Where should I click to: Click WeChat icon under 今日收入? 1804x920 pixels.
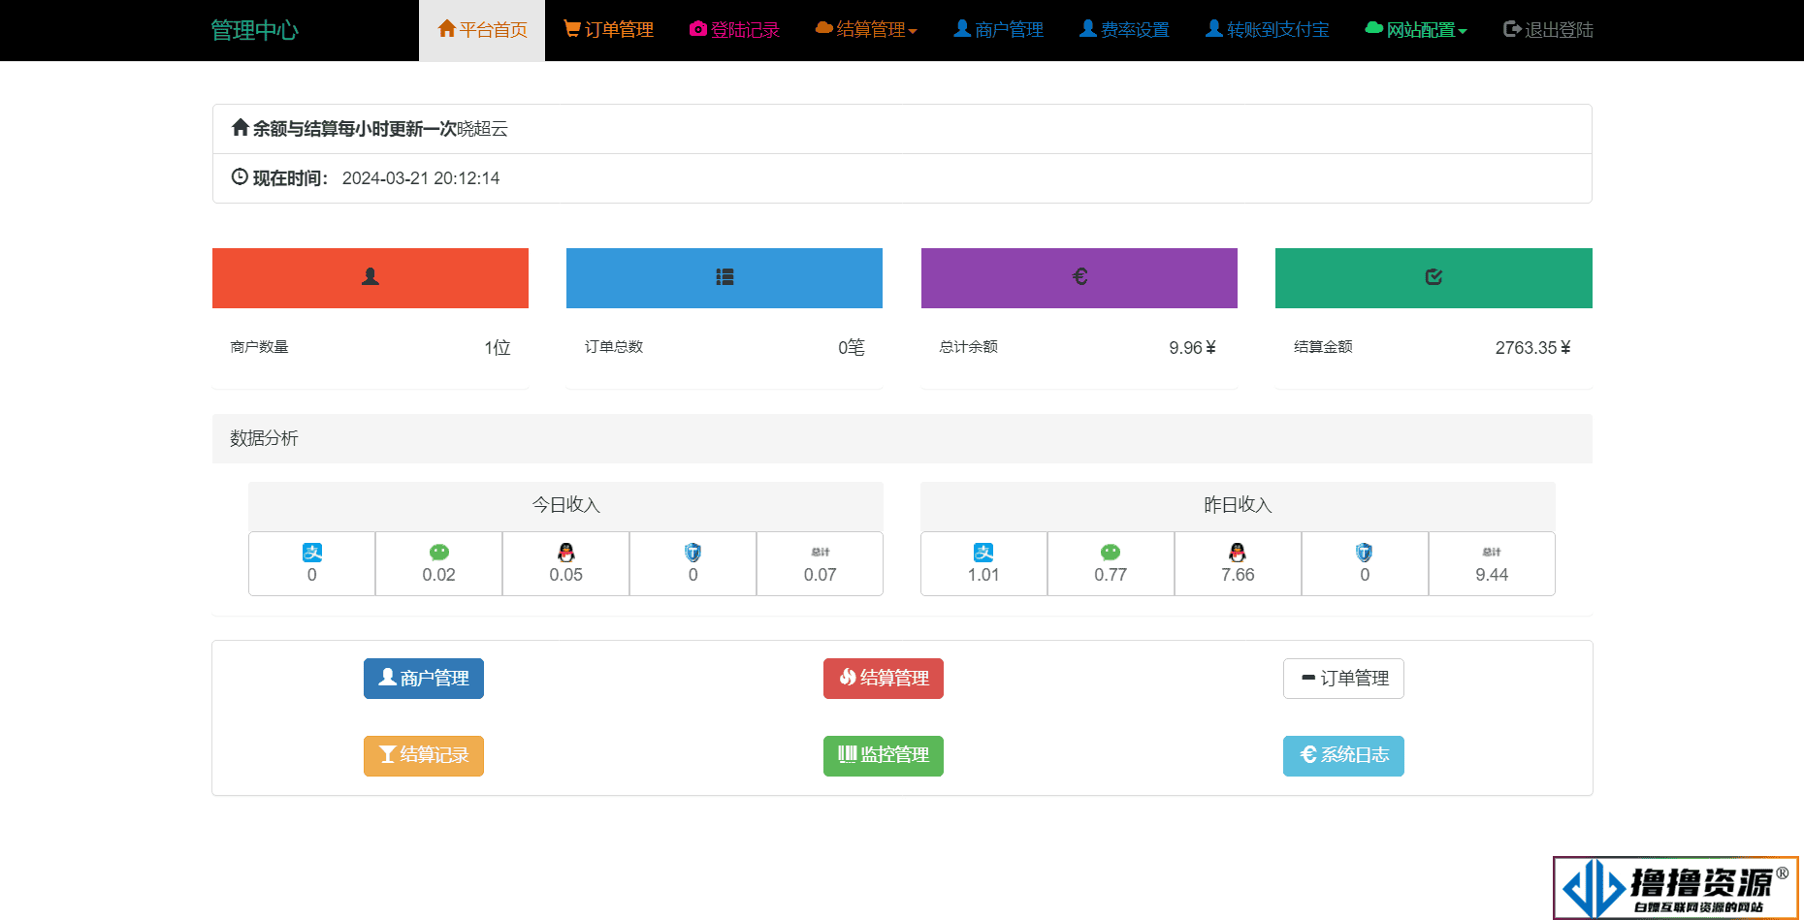tap(439, 553)
